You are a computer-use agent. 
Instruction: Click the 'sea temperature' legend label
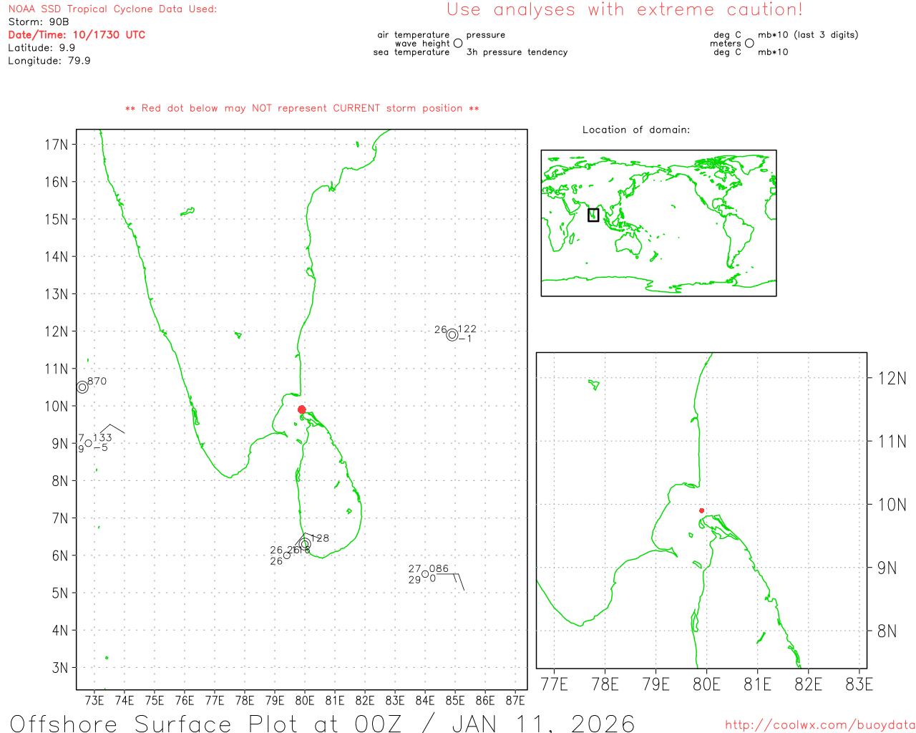click(x=411, y=52)
